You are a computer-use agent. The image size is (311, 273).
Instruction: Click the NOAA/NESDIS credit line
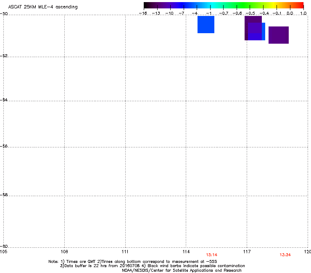pyautogui.click(x=182, y=270)
